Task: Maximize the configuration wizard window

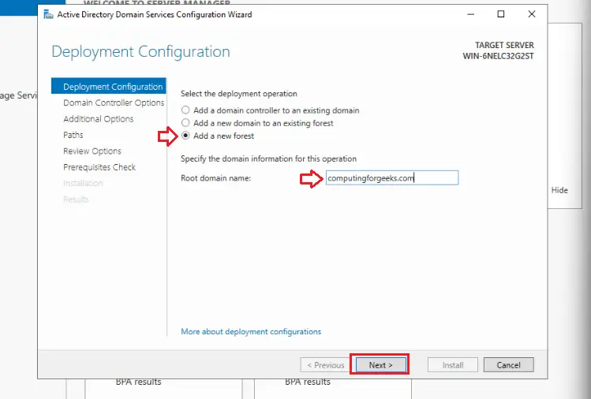Action: point(501,14)
